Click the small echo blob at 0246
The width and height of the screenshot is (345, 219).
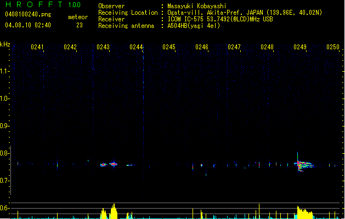click(x=201, y=165)
